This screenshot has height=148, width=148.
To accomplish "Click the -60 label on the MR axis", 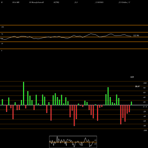I will coord(144,121).
